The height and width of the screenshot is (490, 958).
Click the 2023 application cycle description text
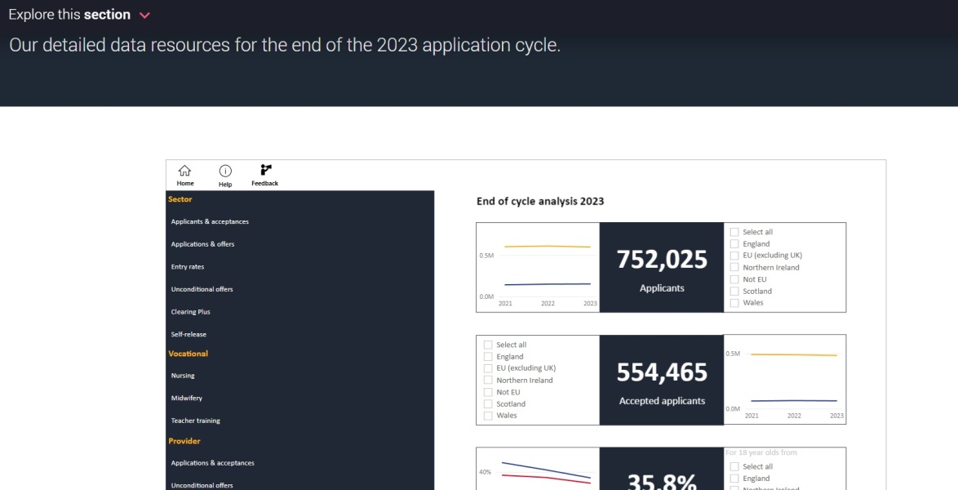click(x=285, y=45)
